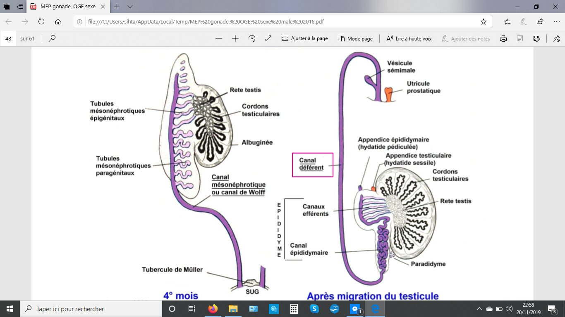Click Lire à haute voix button
565x317 pixels.
409,38
